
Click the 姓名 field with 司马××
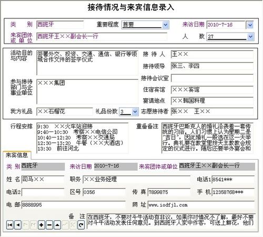point(43,179)
